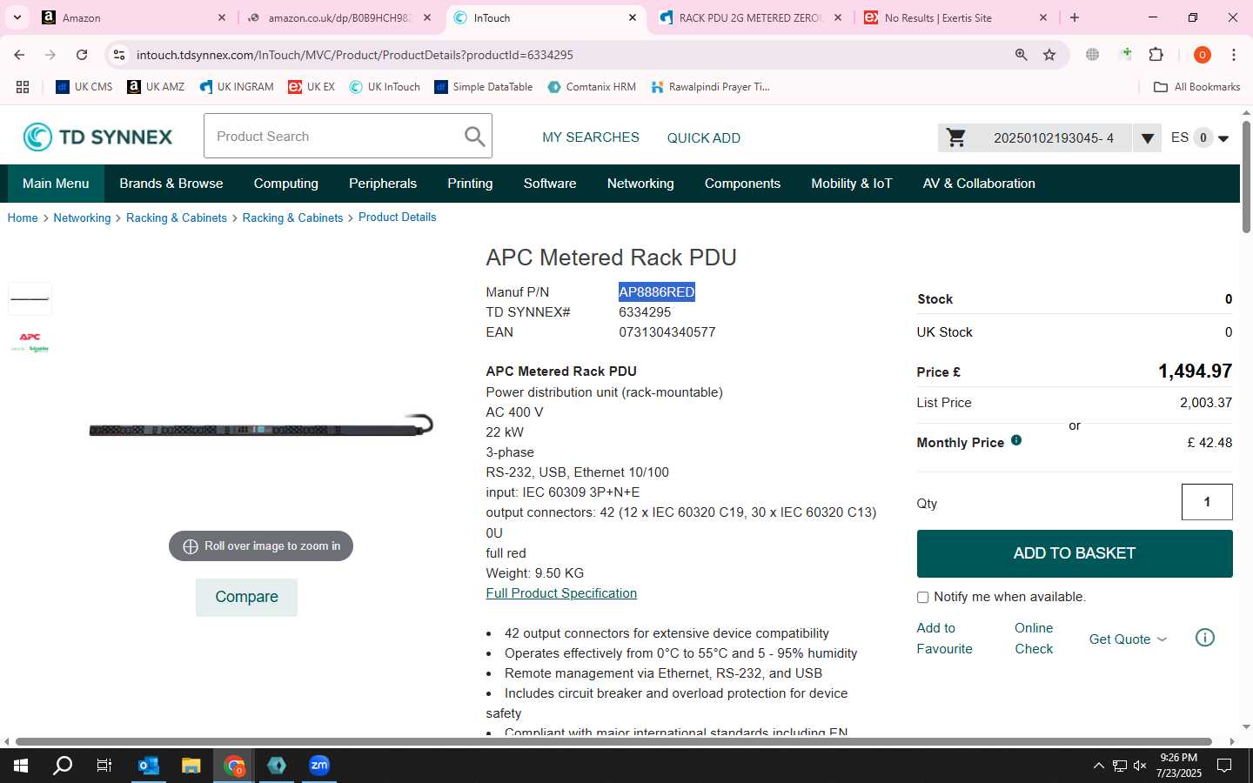Close the InTouch browser tab

pyautogui.click(x=633, y=17)
